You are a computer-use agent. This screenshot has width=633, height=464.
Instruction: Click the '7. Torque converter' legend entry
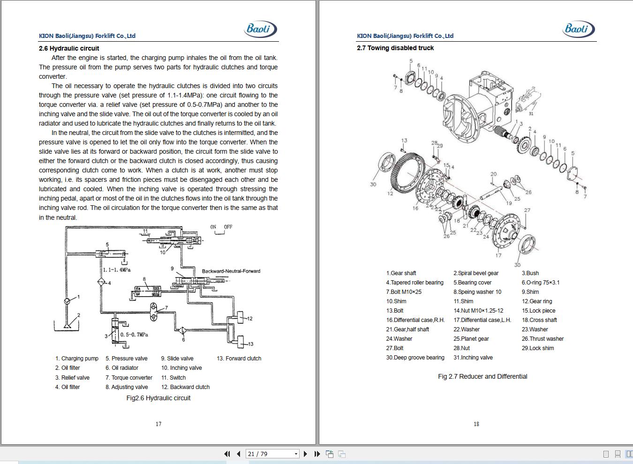point(129,378)
